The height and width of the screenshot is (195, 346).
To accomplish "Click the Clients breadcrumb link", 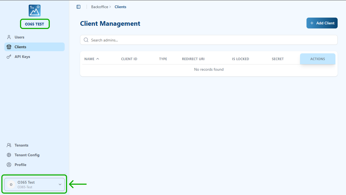I will click(120, 7).
